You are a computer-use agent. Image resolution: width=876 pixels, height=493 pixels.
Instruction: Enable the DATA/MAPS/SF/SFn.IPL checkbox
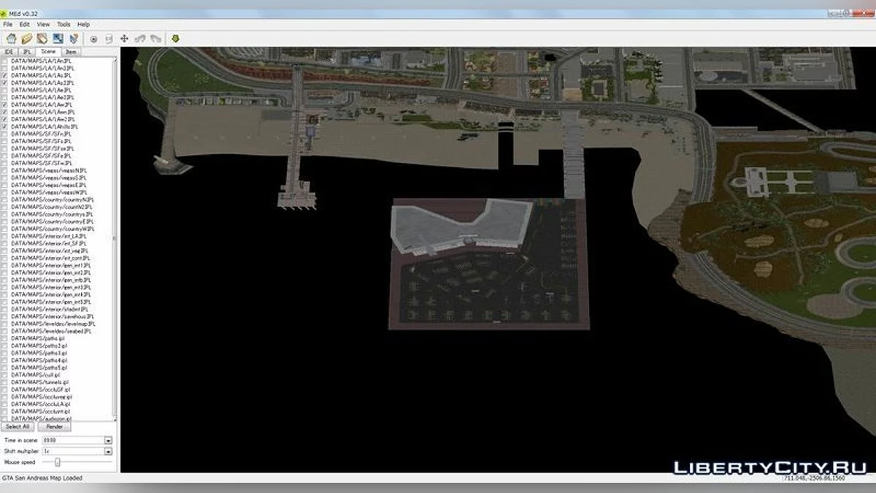pos(6,135)
